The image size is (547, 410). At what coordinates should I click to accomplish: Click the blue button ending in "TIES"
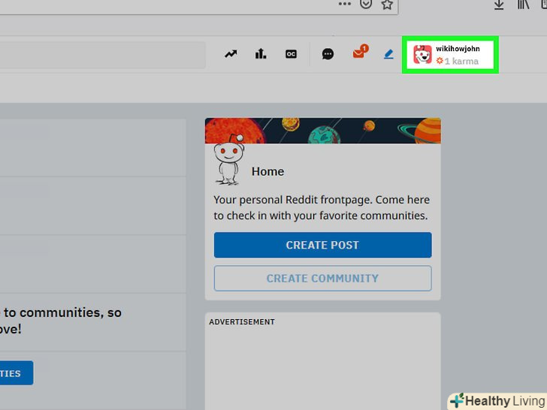17,373
